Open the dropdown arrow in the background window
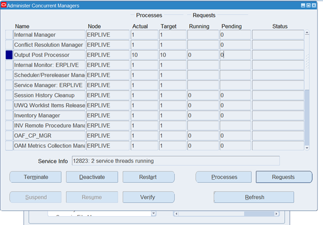The width and height of the screenshot is (323, 225). [153, 214]
